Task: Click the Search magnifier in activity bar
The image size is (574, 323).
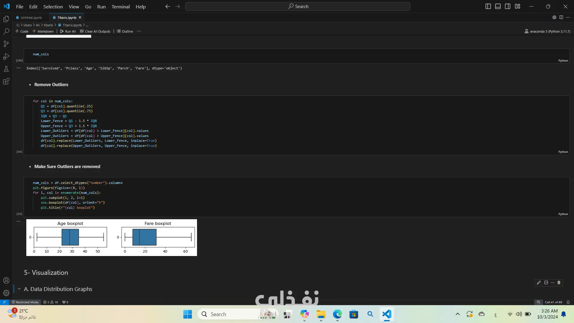Action: pos(6,31)
